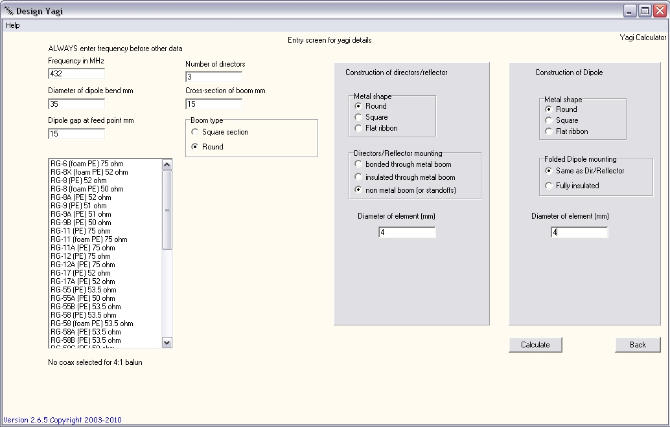
Task: Select RG-55 (PE) 53.5 ohm coax
Action: pyautogui.click(x=105, y=290)
